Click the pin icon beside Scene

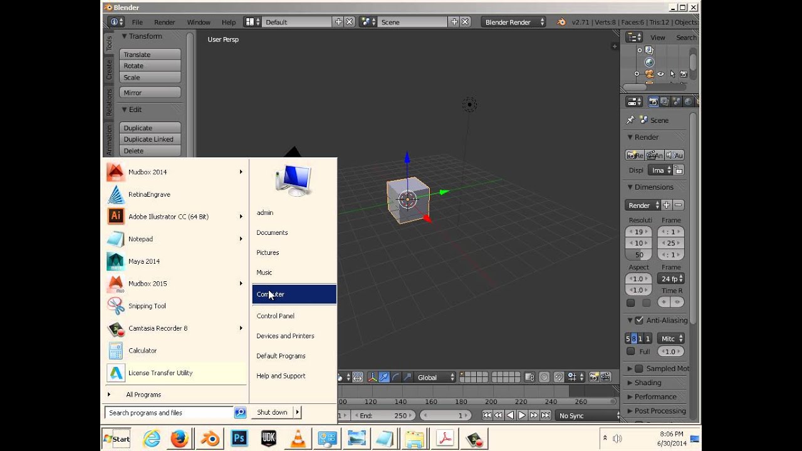pos(630,120)
